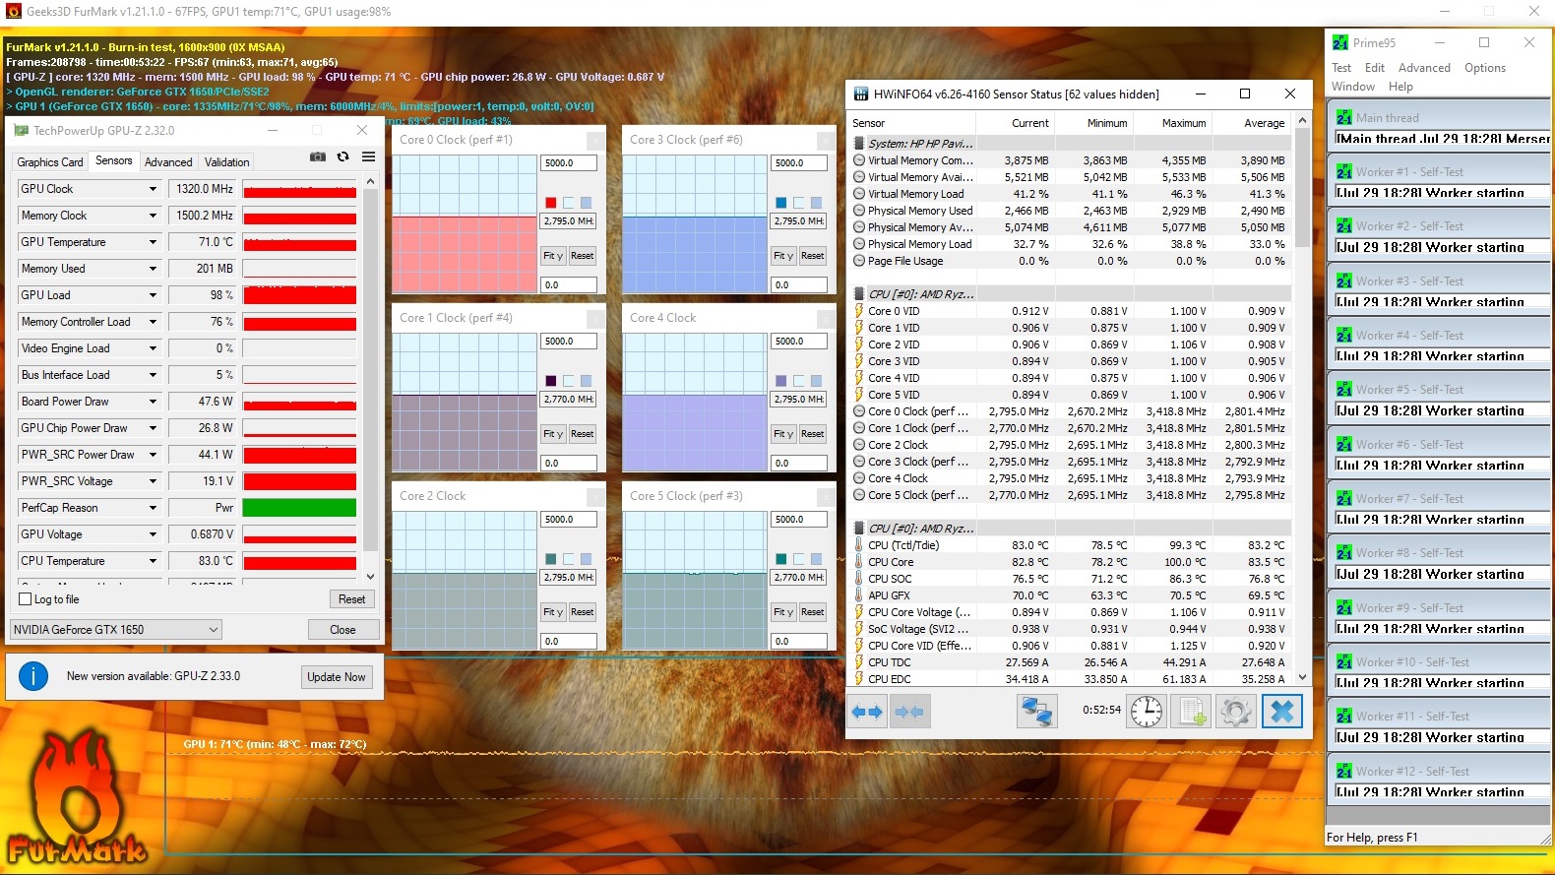Switch to the Advanced tab in GPU-Z
Viewport: 1555px width, 875px height.
point(168,162)
